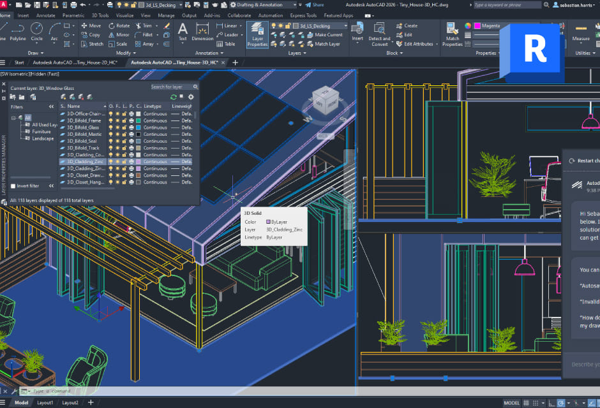
Task: Click the New Layer icon in Layer Manager
Action: click(x=64, y=96)
